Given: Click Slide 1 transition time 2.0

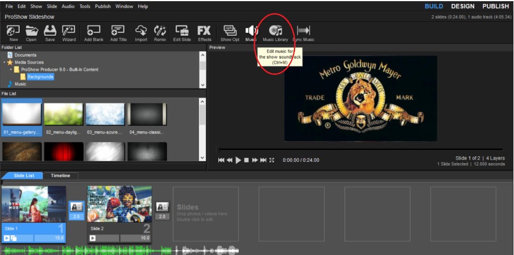Looking at the screenshot, I should click(77, 217).
